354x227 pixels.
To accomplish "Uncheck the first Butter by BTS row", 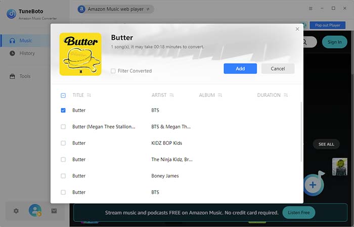I will point(63,110).
